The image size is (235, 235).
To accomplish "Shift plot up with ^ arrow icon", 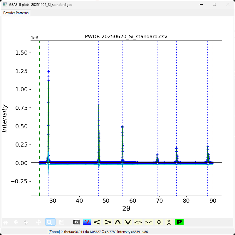I will pyautogui.click(x=118, y=222).
